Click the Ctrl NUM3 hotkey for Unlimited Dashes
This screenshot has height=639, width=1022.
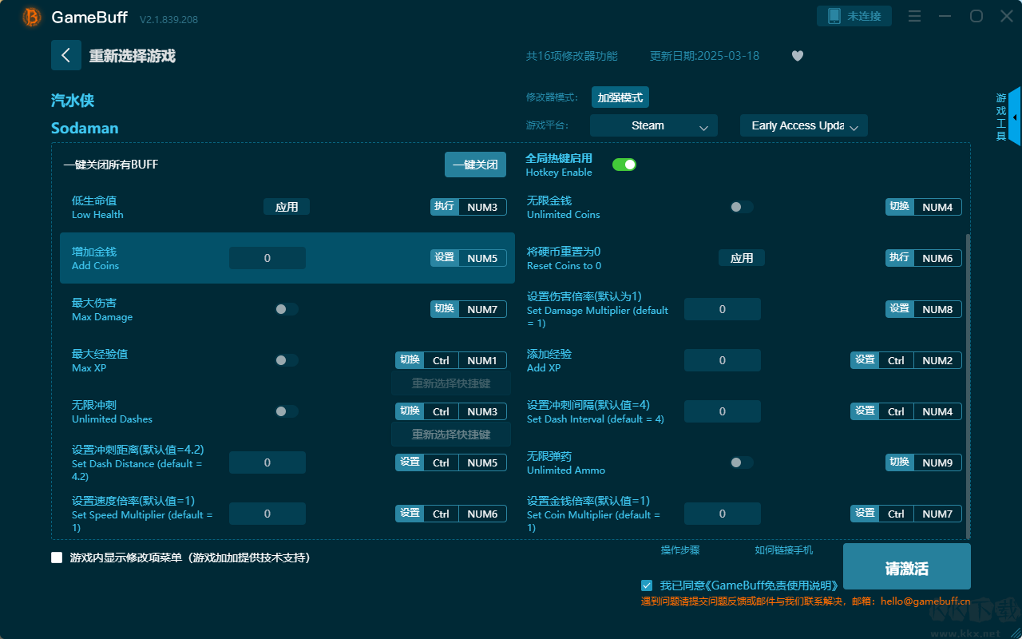pyautogui.click(x=465, y=411)
